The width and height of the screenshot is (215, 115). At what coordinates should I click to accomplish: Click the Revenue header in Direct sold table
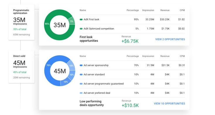tap(165, 56)
